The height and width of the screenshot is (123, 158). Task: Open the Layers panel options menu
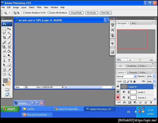tap(155, 73)
